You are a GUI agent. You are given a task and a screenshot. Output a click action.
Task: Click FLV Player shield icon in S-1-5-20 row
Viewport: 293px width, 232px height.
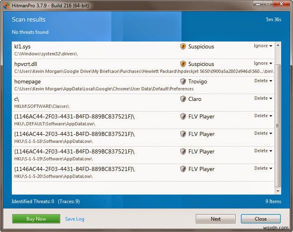point(183,169)
